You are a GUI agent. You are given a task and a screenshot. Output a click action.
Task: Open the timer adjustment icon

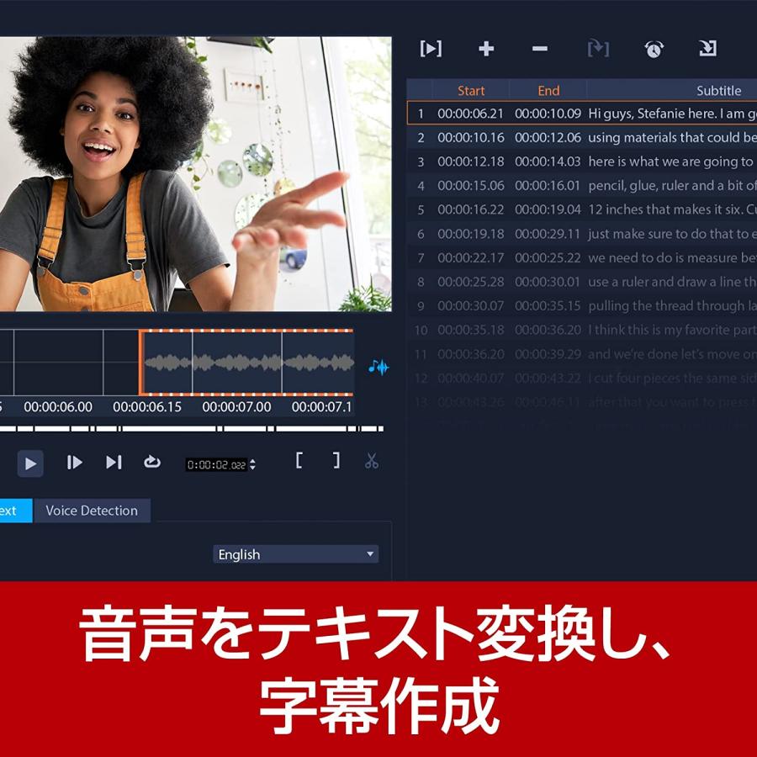(655, 49)
